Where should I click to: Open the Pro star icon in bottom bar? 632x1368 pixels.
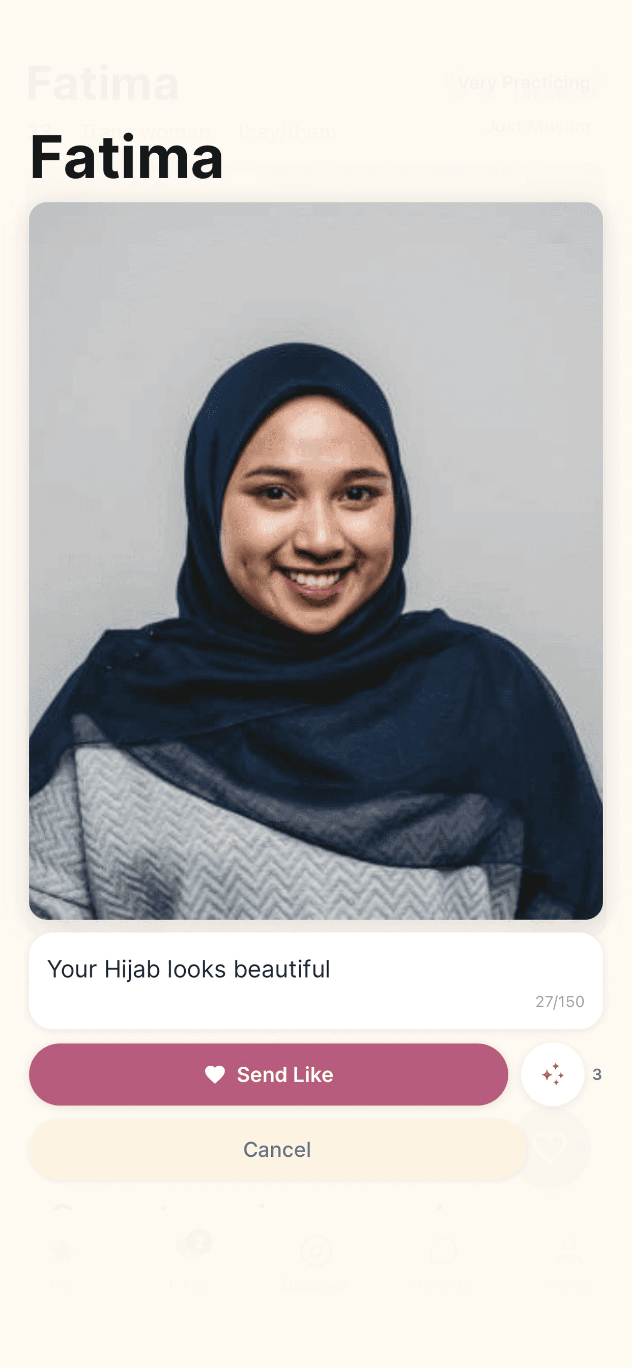click(63, 1250)
